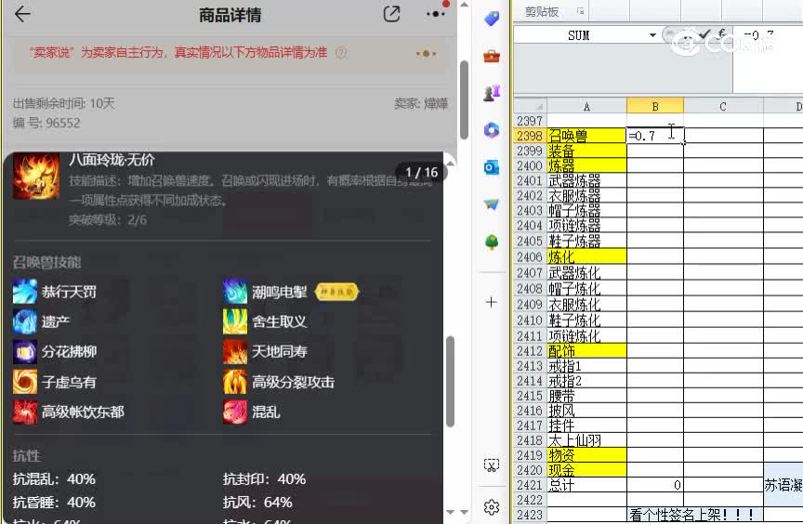The width and height of the screenshot is (803, 524).
Task: Select the 子虚乌有 skill icon
Action: pos(25,382)
